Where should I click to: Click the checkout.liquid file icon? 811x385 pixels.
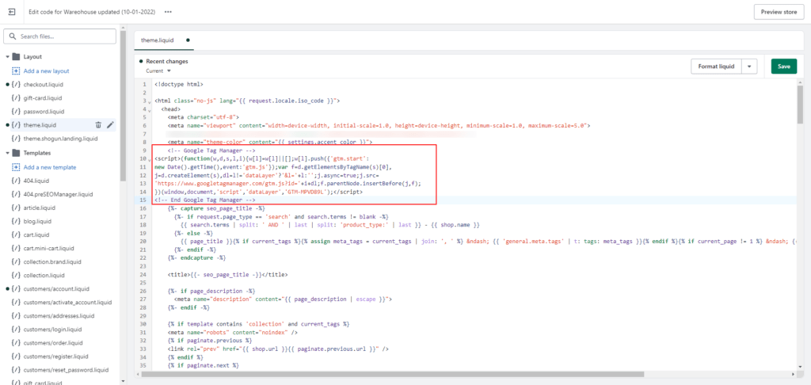coord(16,84)
